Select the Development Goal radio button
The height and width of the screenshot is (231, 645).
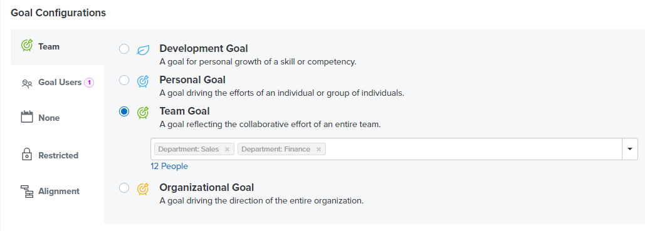click(x=124, y=49)
